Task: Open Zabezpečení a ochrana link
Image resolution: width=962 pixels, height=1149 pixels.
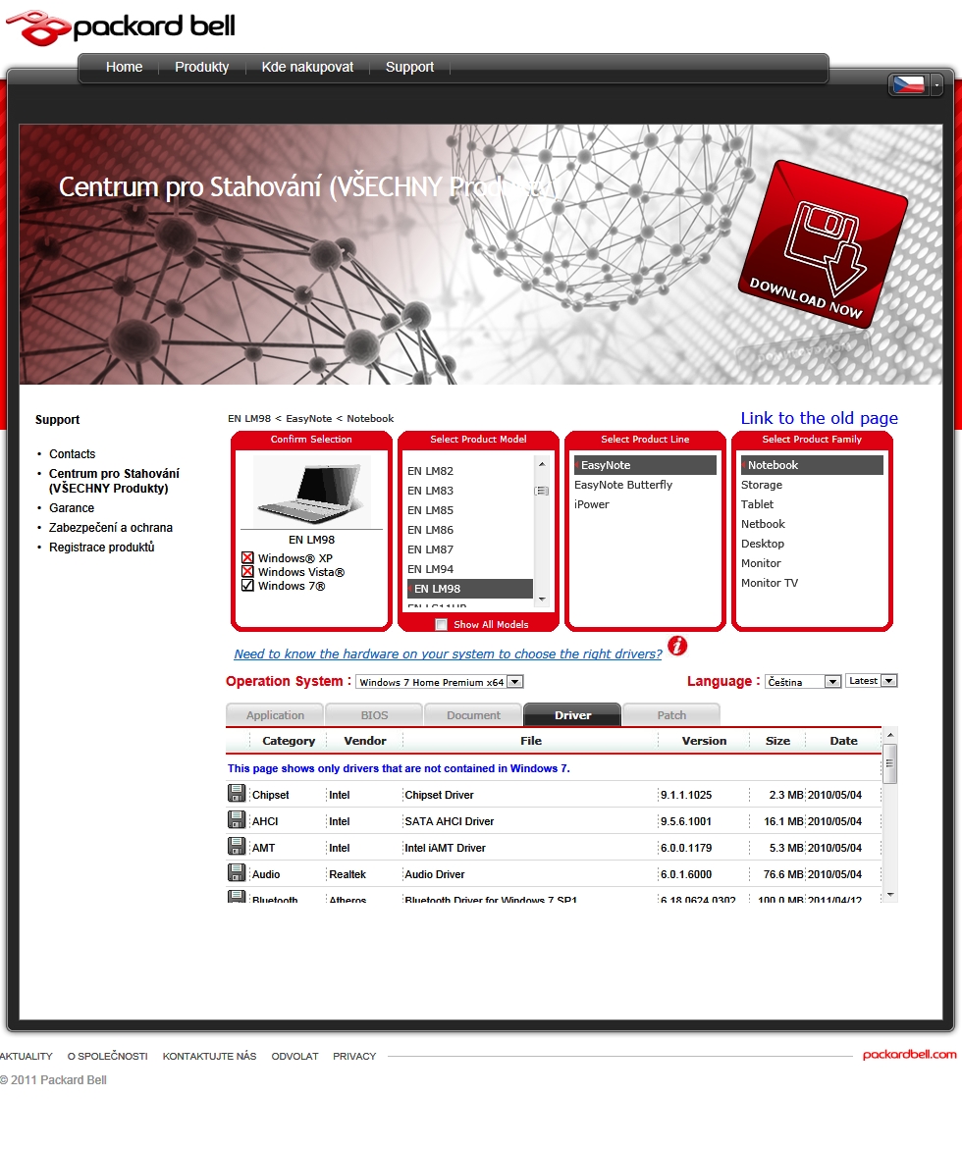Action: (x=111, y=528)
